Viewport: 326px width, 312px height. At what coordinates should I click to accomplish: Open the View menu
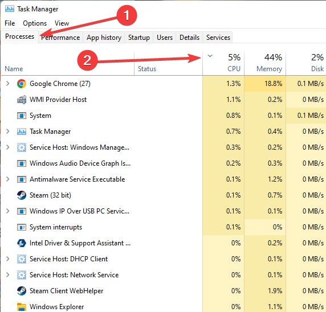tap(62, 23)
